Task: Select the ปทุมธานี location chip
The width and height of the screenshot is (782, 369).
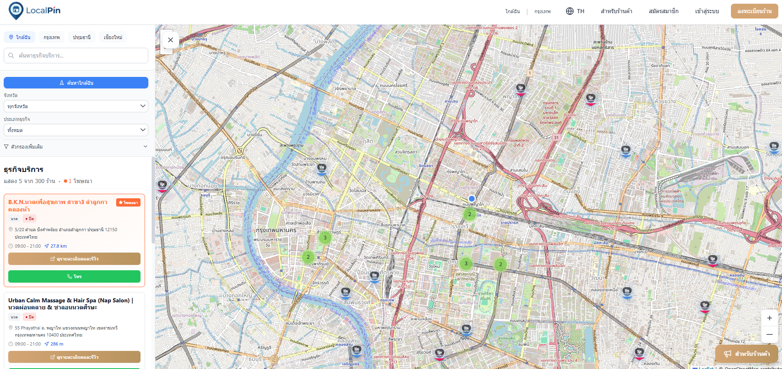Action: [x=82, y=37]
